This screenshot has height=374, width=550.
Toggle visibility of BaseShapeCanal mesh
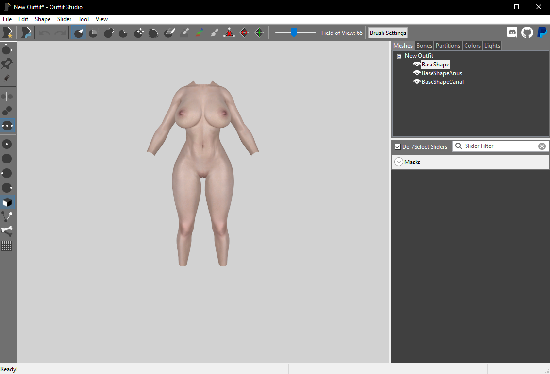[417, 81]
